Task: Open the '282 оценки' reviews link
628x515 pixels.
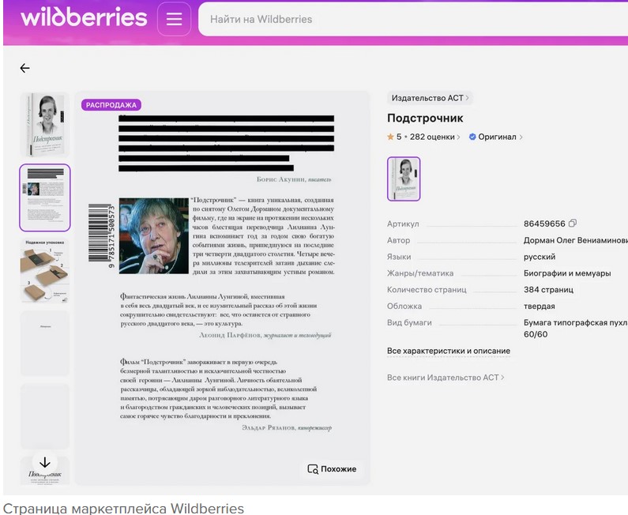Action: click(x=434, y=137)
